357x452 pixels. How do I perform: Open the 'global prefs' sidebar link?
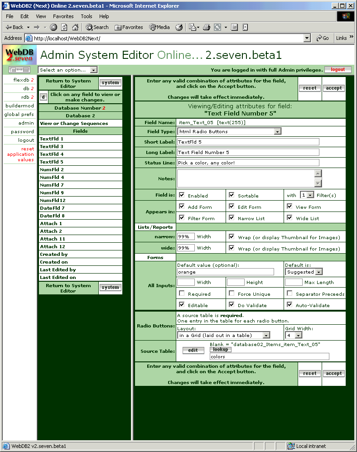19,115
